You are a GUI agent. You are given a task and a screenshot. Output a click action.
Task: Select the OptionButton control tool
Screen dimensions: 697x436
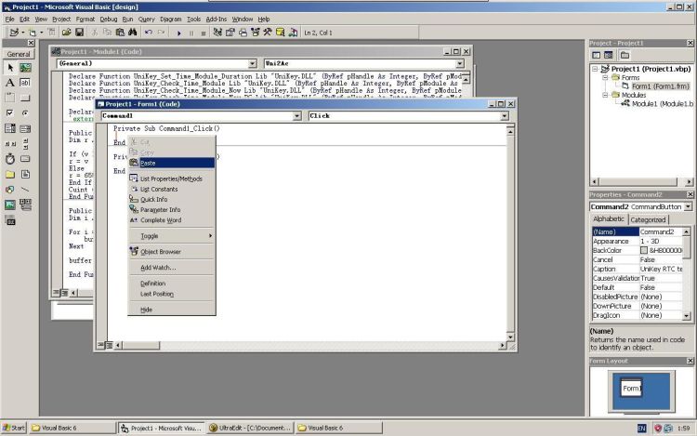25,112
